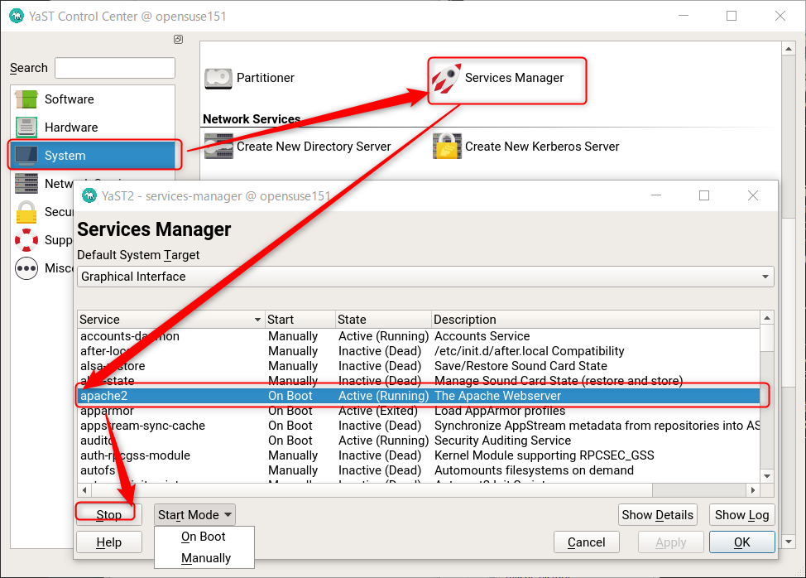Screen dimensions: 806x578
Task: Click 'Accounts Service' description cell
Action: (x=482, y=336)
